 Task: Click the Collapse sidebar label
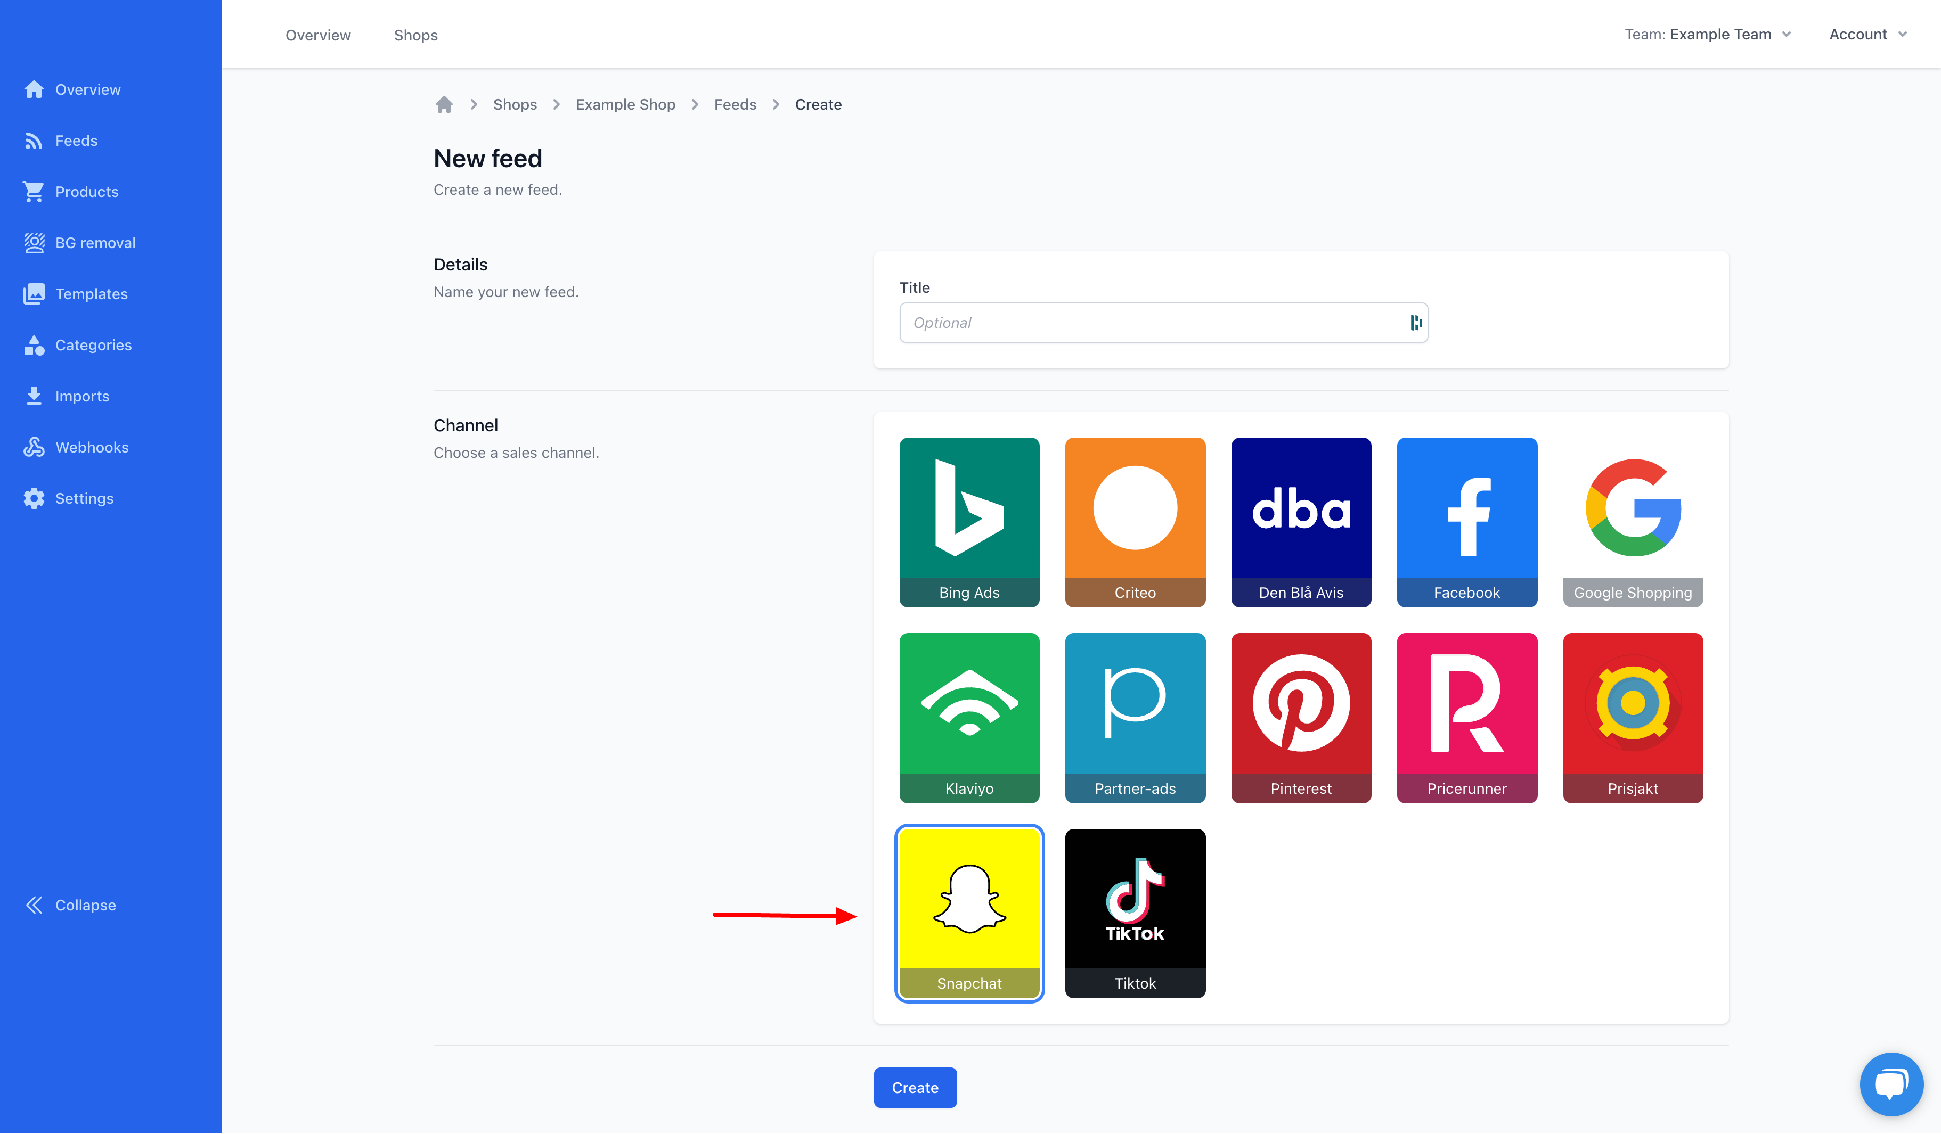pyautogui.click(x=86, y=906)
